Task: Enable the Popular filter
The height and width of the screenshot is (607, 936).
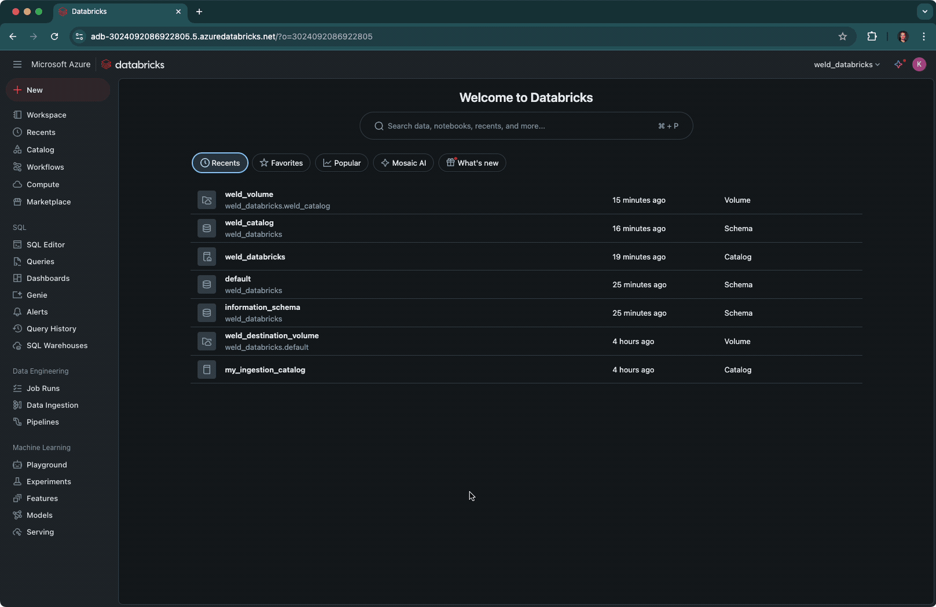Action: click(341, 163)
